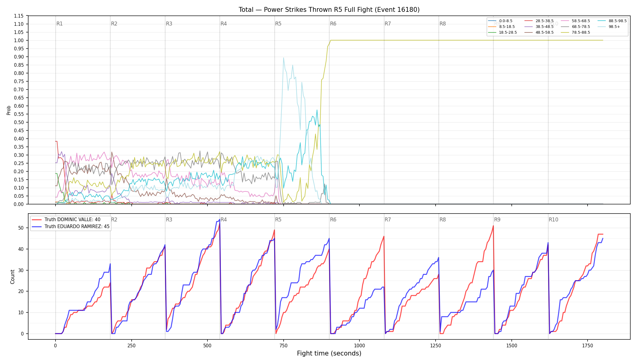Screen dimensions: 637x364
Task: Click the R6 round label in Count chart
Action: (333, 220)
